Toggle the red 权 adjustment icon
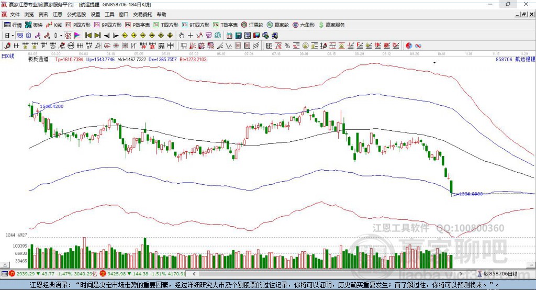 (x=68, y=36)
